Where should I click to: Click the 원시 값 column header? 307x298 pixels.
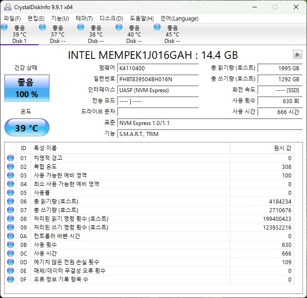262,148
